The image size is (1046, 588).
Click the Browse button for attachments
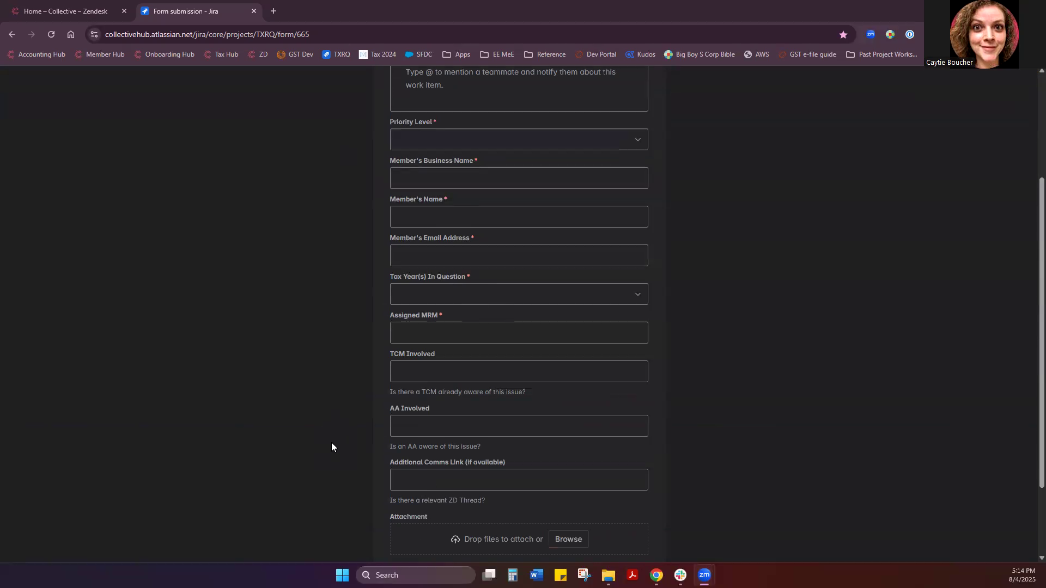coord(568,539)
